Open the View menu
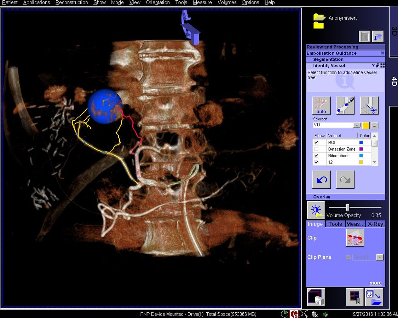 coord(135,3)
